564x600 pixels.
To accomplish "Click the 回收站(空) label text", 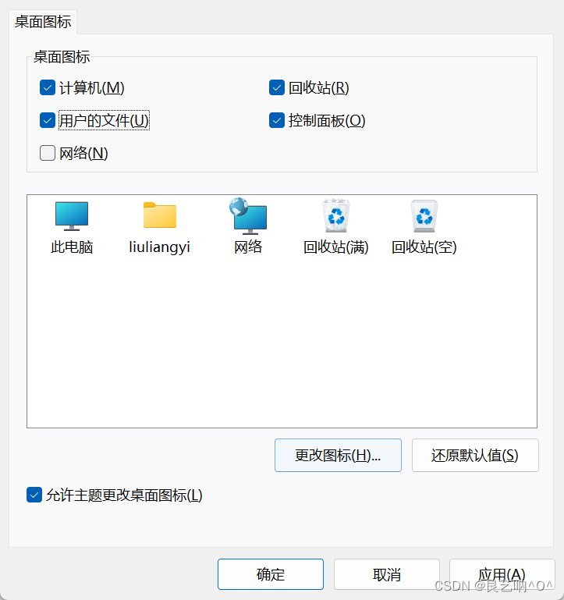I will [424, 247].
